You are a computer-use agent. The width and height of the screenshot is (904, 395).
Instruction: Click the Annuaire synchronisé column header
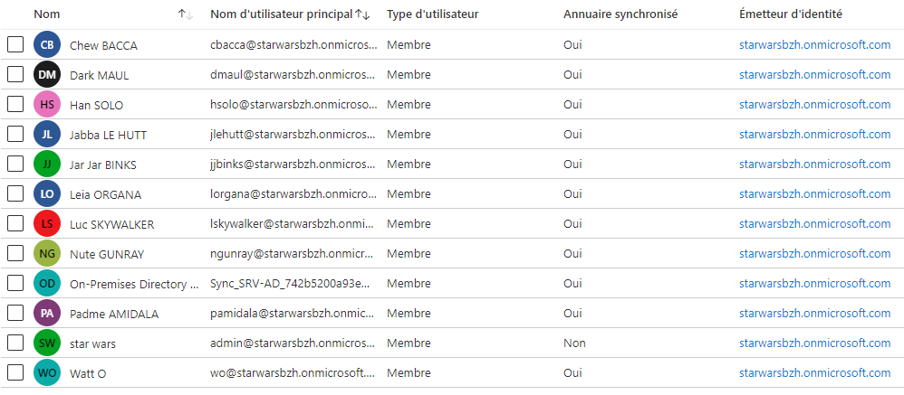pos(620,14)
